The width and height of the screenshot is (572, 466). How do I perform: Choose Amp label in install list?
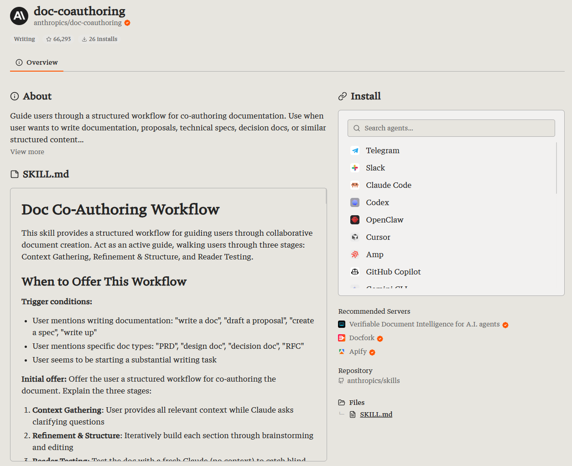[374, 254]
